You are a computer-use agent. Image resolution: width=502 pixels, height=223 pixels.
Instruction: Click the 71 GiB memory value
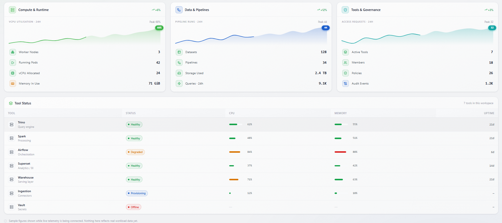pyautogui.click(x=154, y=84)
